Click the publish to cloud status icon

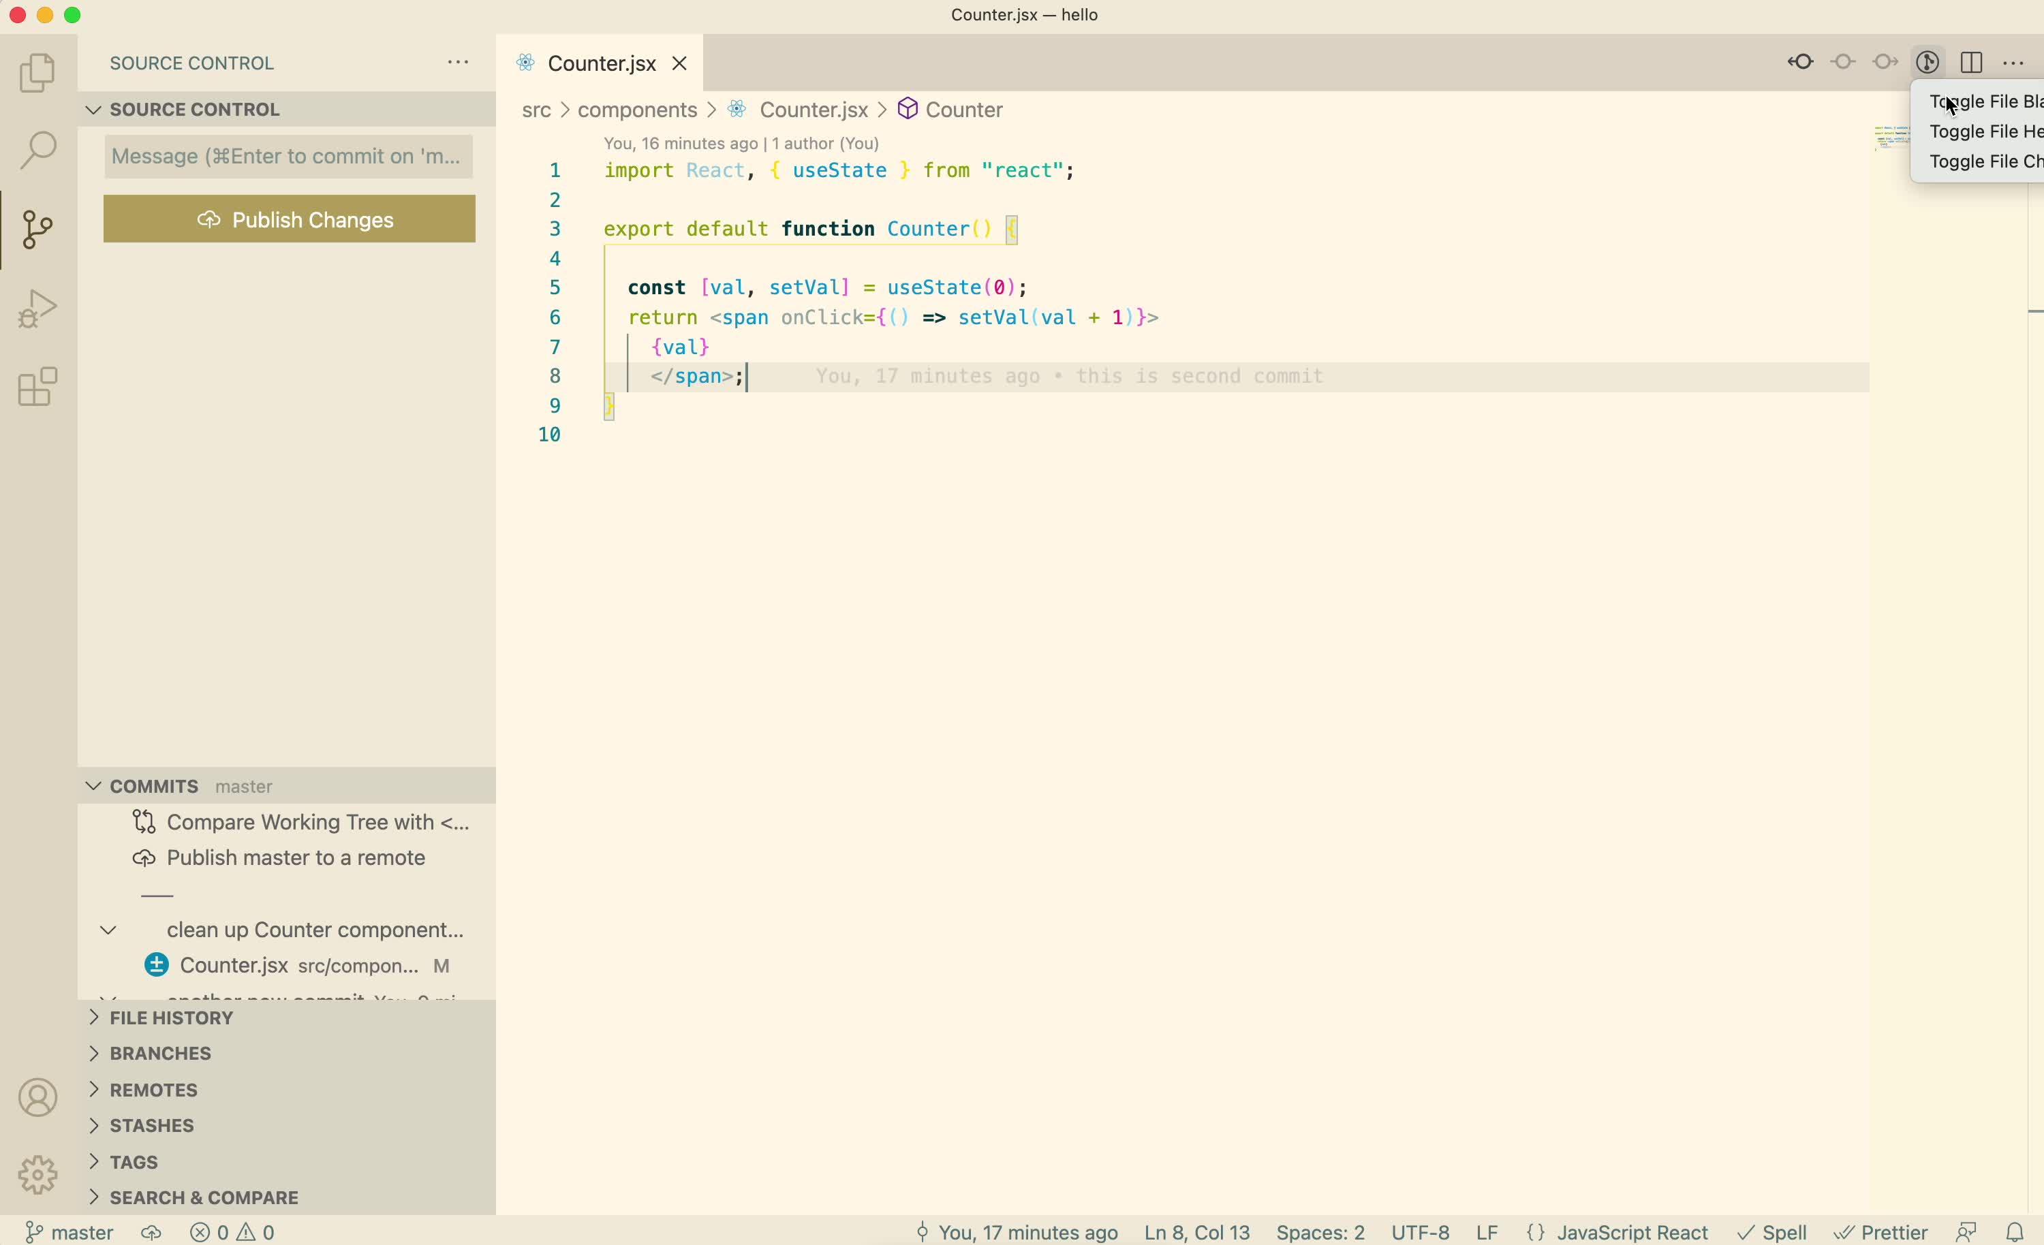coord(151,1233)
